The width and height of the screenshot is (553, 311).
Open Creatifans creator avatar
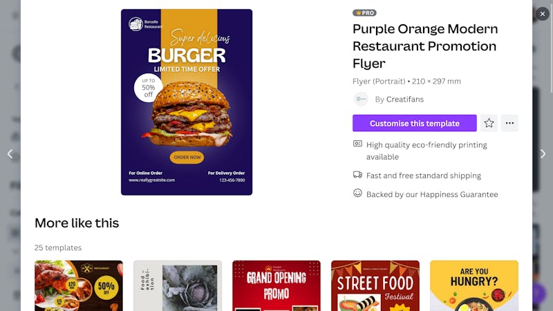point(361,99)
